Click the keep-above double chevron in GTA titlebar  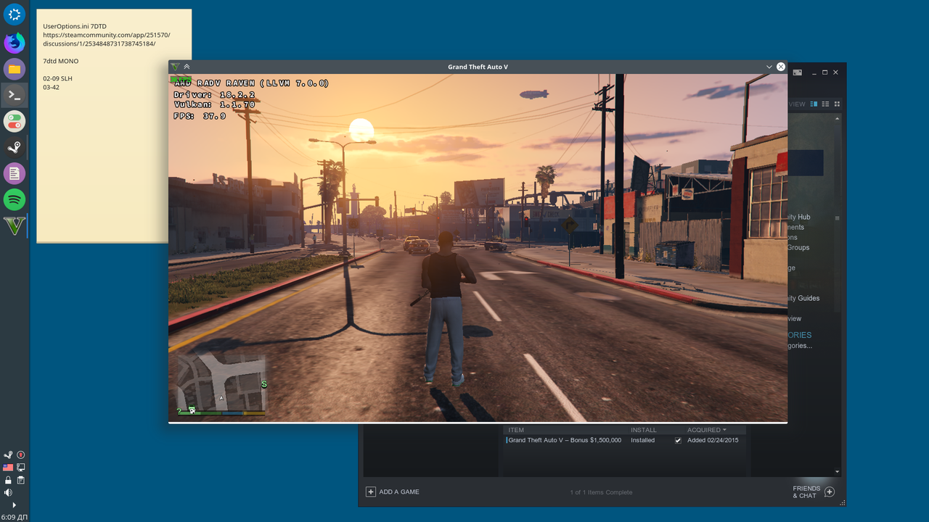coord(187,67)
